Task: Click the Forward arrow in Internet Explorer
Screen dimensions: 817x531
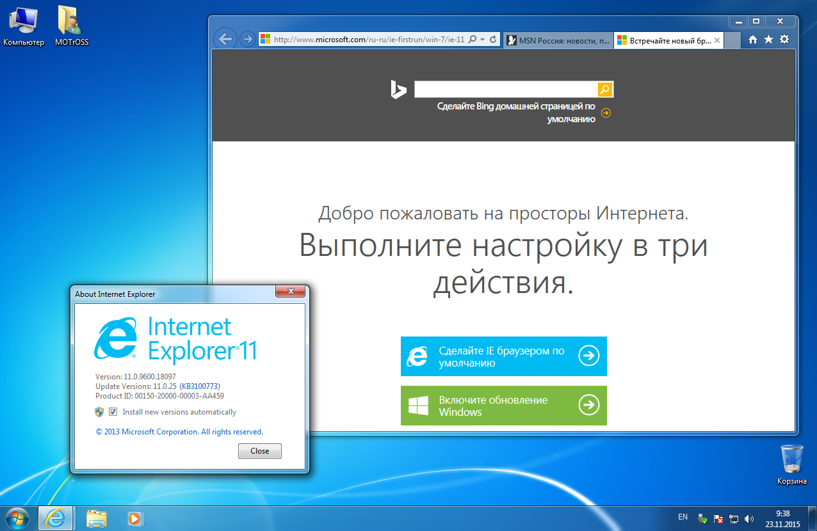Action: click(x=247, y=40)
